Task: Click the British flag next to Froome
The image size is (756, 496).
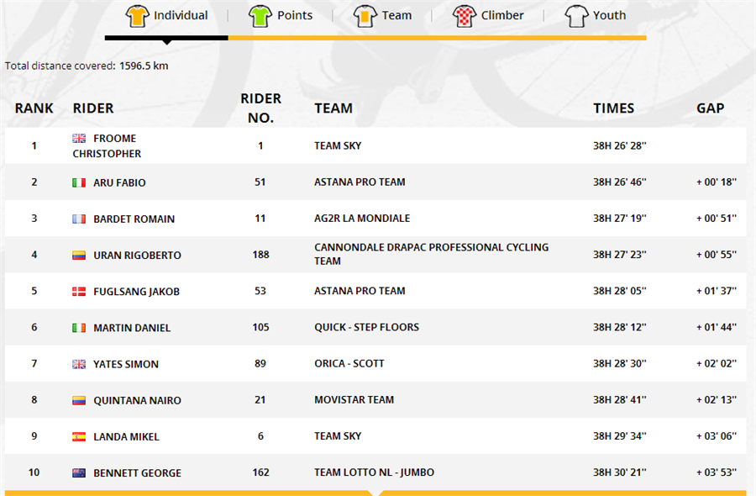Action: [79, 139]
